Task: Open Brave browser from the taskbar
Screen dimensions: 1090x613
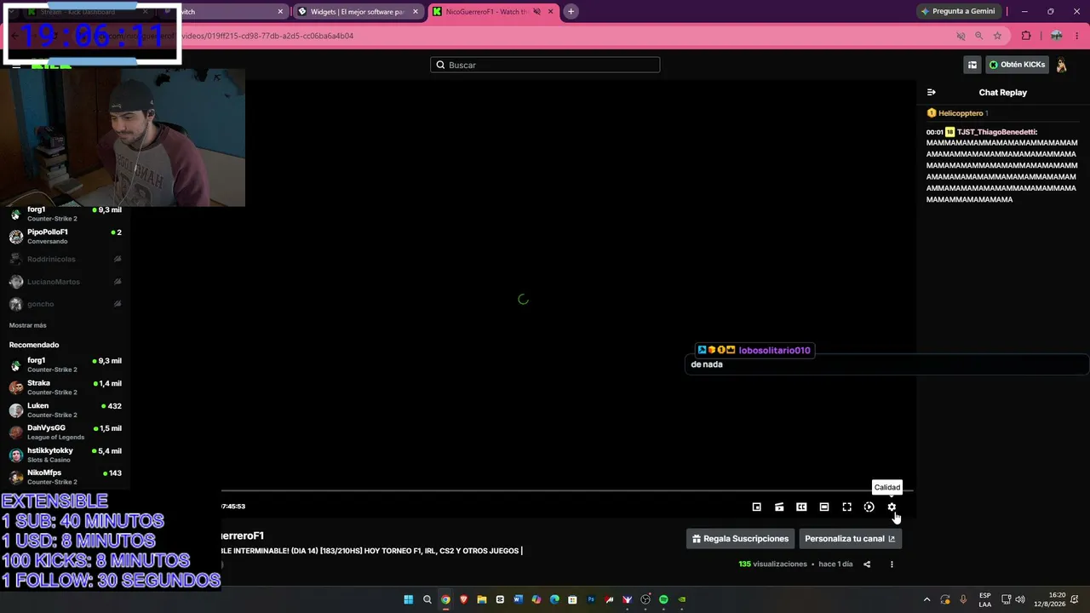Action: tap(464, 599)
